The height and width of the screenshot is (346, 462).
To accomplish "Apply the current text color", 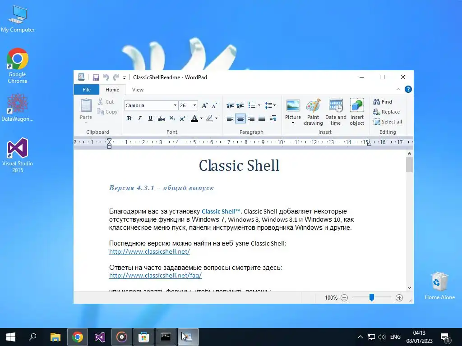I will 194,118.
